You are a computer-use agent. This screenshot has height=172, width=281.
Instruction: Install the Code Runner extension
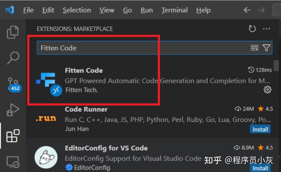coord(260,129)
